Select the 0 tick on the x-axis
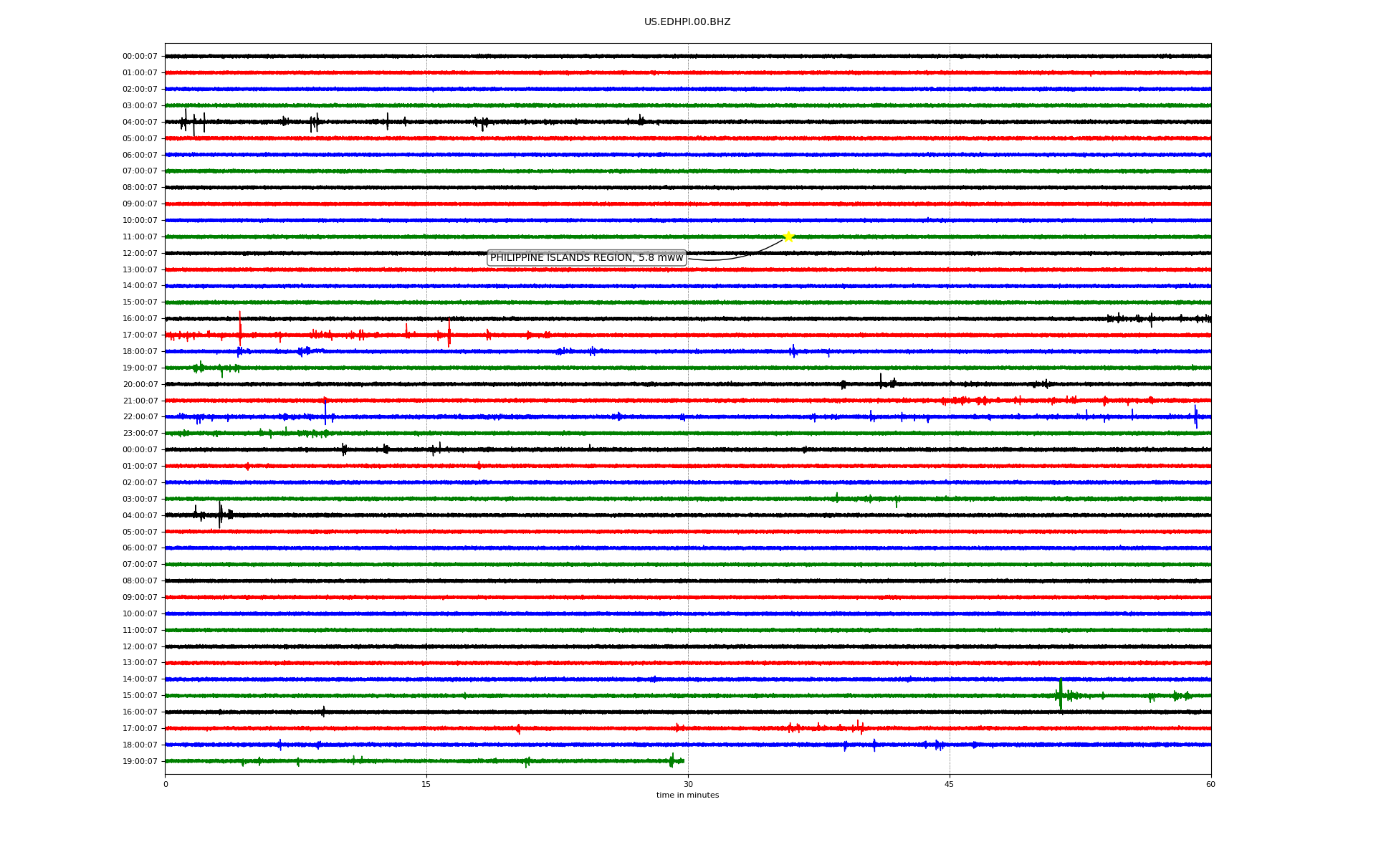This screenshot has width=1376, height=860. click(166, 784)
